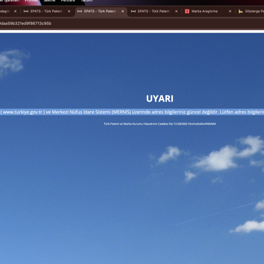Click the red Marka Araştırma favicon
This screenshot has height=264, width=264.
(x=187, y=11)
